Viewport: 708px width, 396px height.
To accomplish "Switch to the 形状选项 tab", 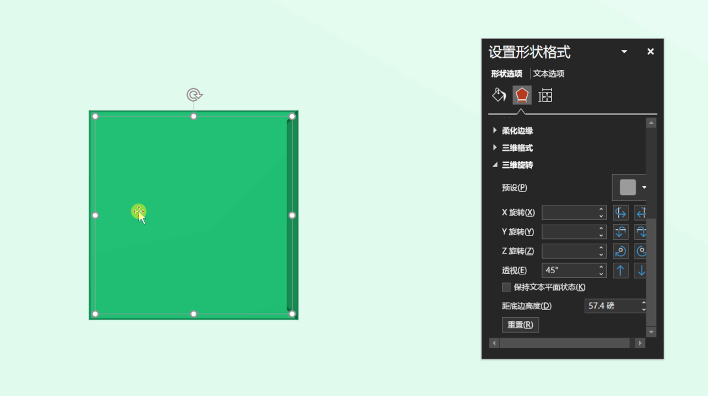I will 507,74.
